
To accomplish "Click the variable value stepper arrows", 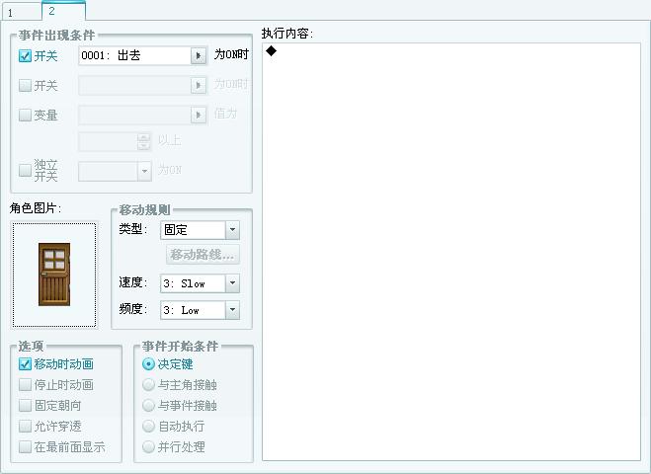I will 143,141.
